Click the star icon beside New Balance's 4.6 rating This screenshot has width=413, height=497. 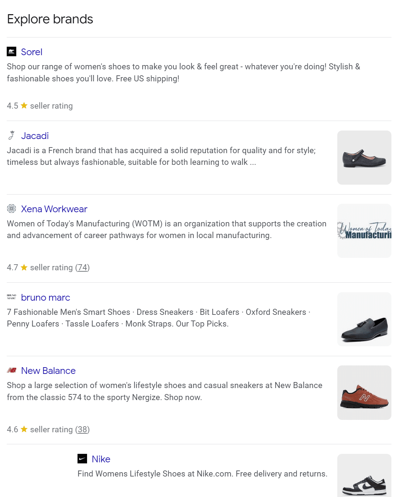click(24, 429)
